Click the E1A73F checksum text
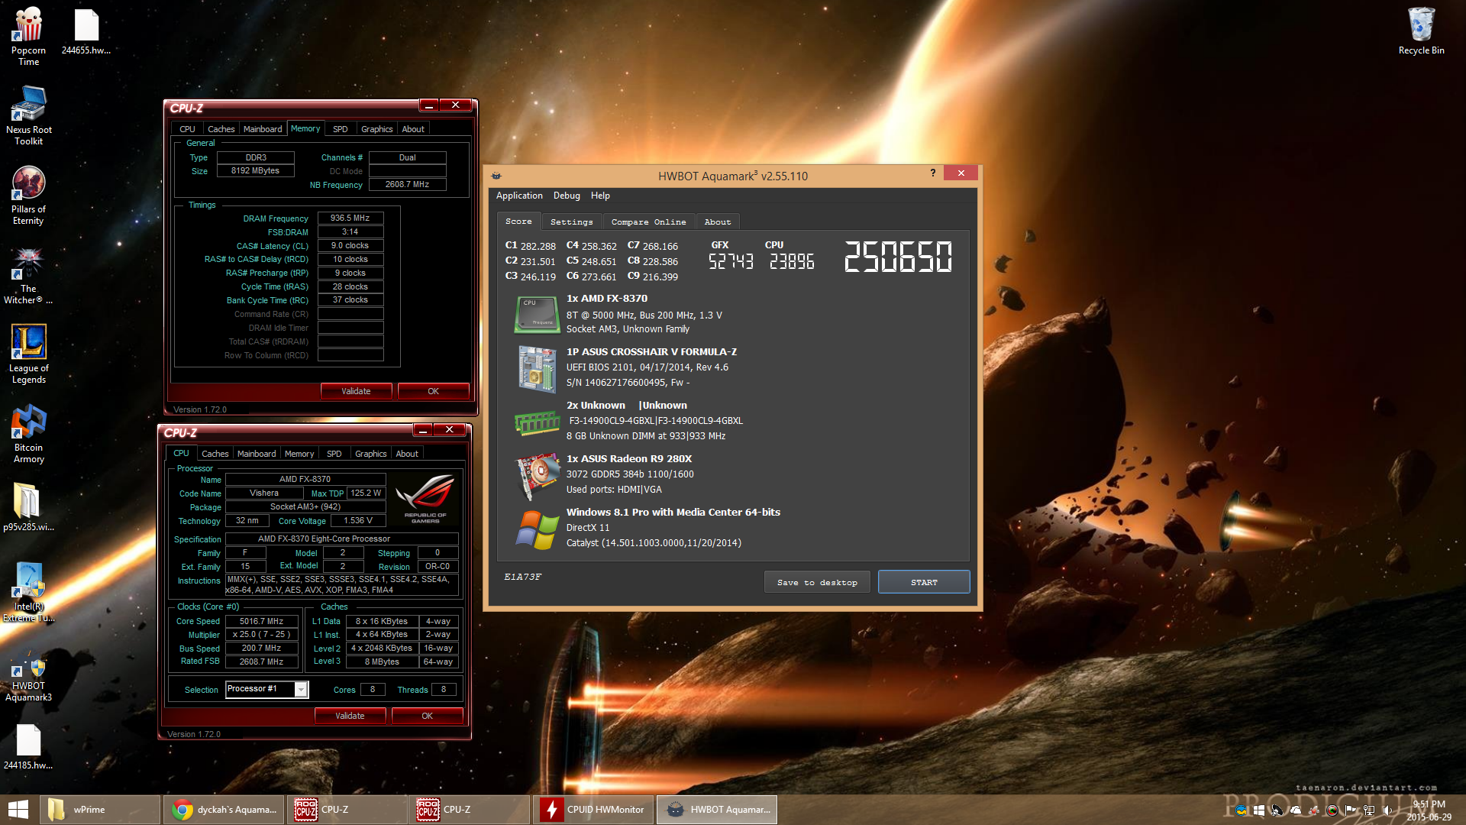This screenshot has height=825, width=1466. pos(523,577)
